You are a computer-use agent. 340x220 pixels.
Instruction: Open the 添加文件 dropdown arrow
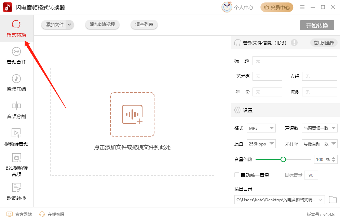(x=69, y=25)
